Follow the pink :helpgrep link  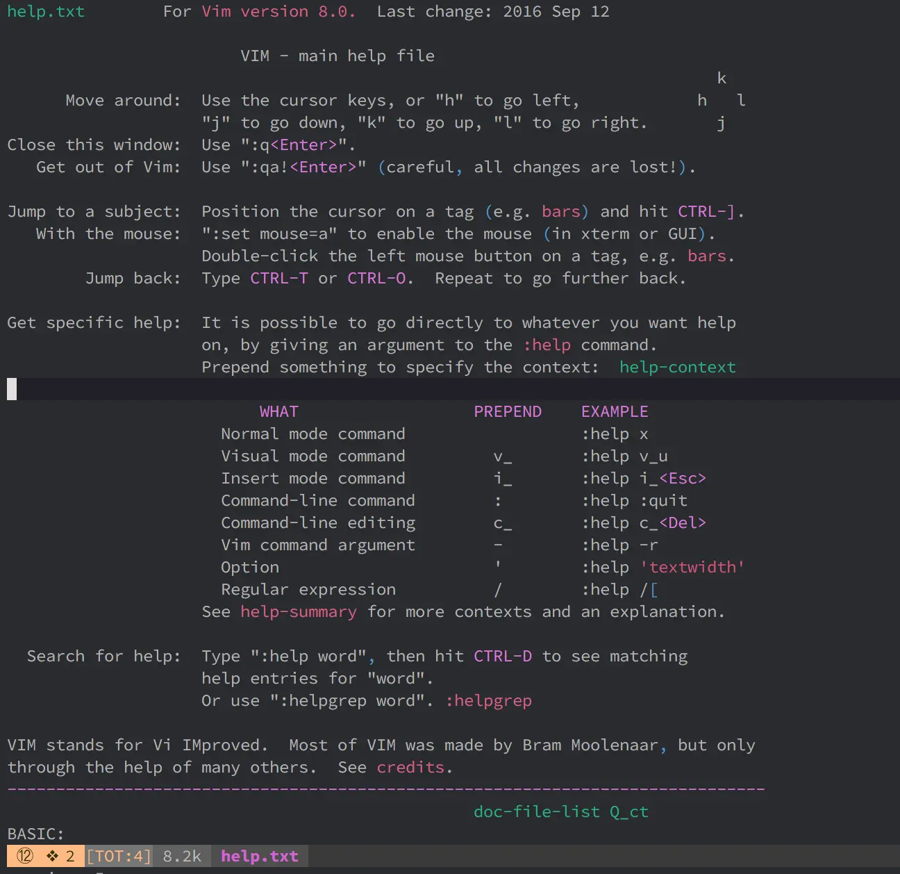click(x=488, y=701)
